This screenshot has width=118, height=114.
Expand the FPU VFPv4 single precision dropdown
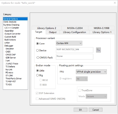click(x=91, y=72)
